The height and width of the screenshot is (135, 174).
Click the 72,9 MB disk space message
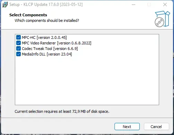62,111
